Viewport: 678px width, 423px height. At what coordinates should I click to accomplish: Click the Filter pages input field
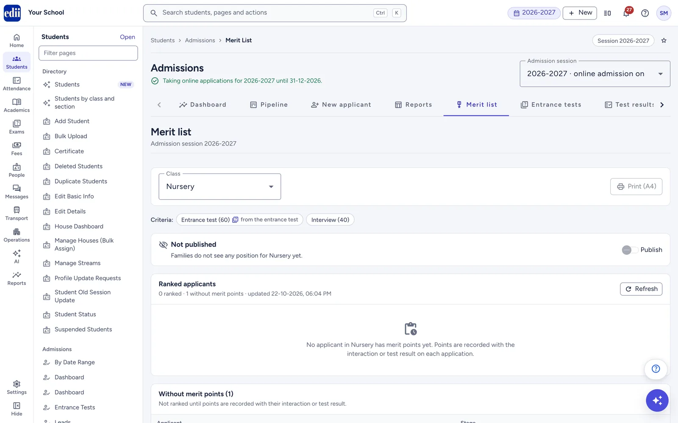click(88, 53)
